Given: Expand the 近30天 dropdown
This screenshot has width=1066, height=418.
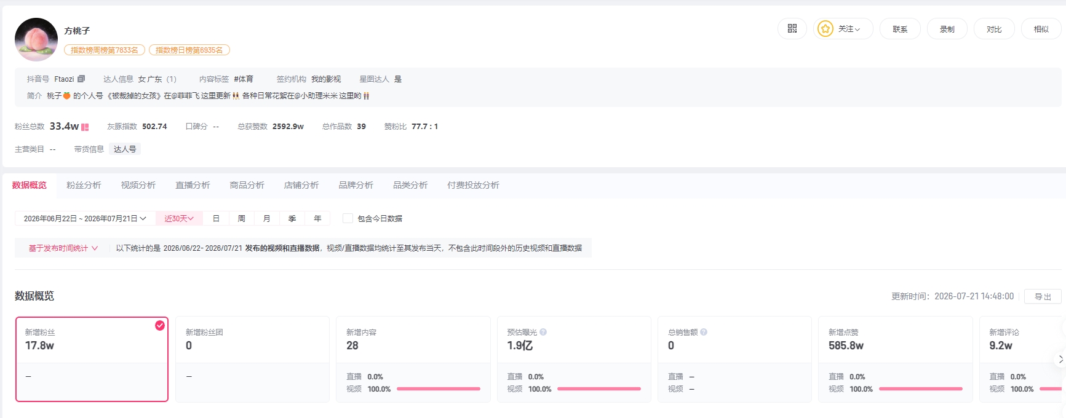Looking at the screenshot, I should pos(179,218).
